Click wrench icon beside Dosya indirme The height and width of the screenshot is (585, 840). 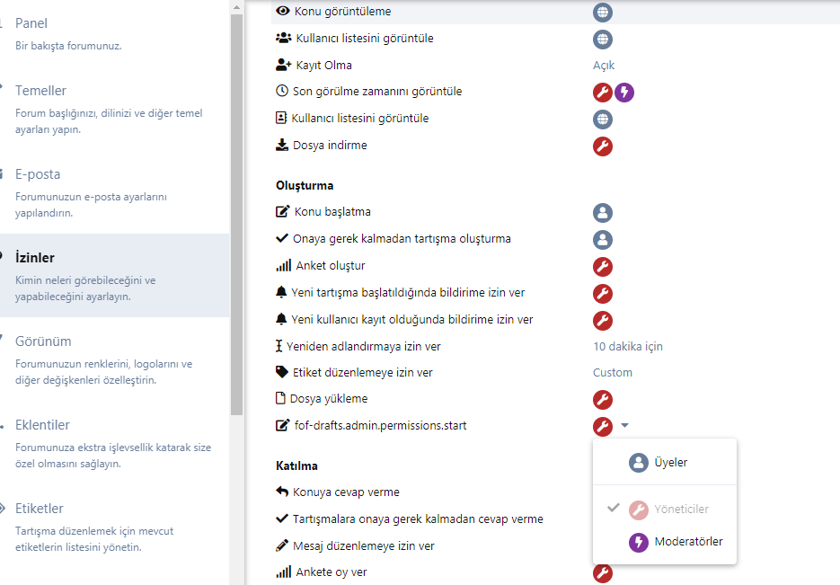(x=603, y=146)
